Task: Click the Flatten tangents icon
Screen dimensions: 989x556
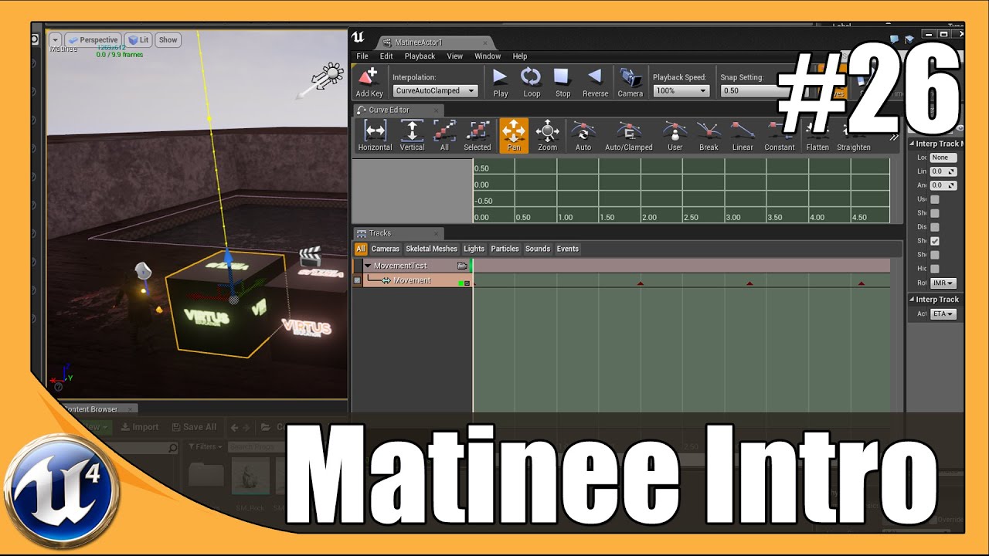Action: (x=817, y=136)
